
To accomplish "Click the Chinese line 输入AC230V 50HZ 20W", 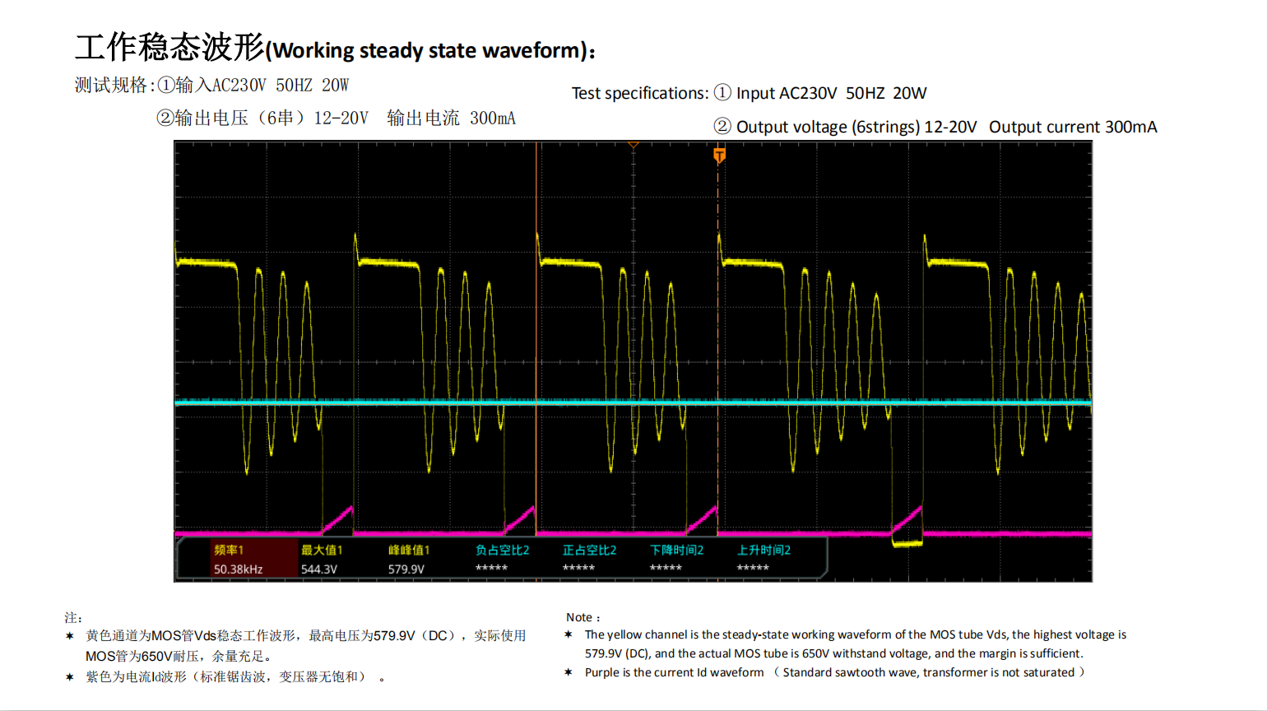I will [x=262, y=86].
